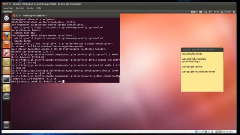Open the messaging mail envelope indicator
This screenshot has height=135, width=240.
click(x=201, y=12)
